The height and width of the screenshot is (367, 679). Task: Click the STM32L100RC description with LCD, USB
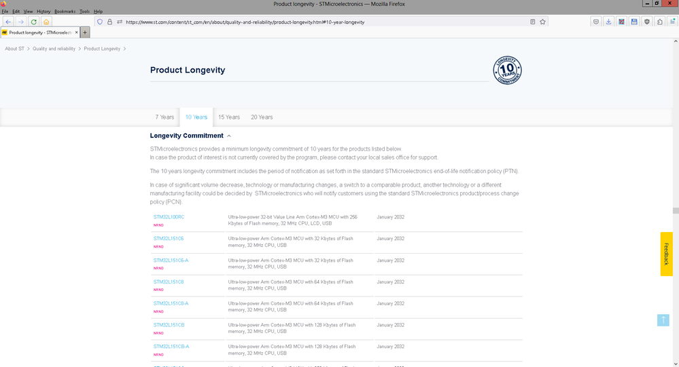293,220
